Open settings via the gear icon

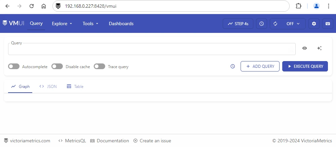click(x=314, y=23)
